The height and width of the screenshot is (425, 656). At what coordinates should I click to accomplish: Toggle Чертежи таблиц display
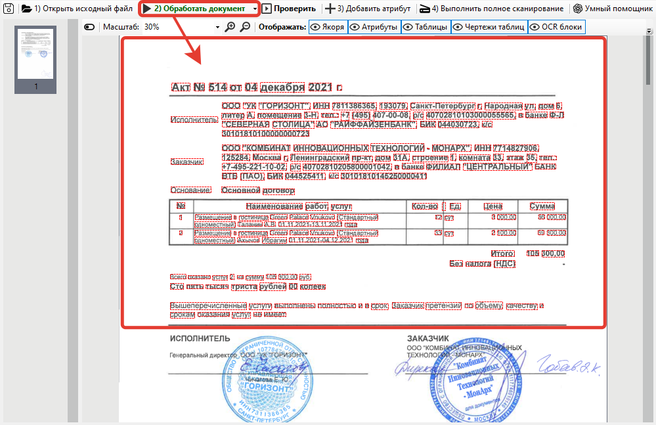tap(489, 27)
